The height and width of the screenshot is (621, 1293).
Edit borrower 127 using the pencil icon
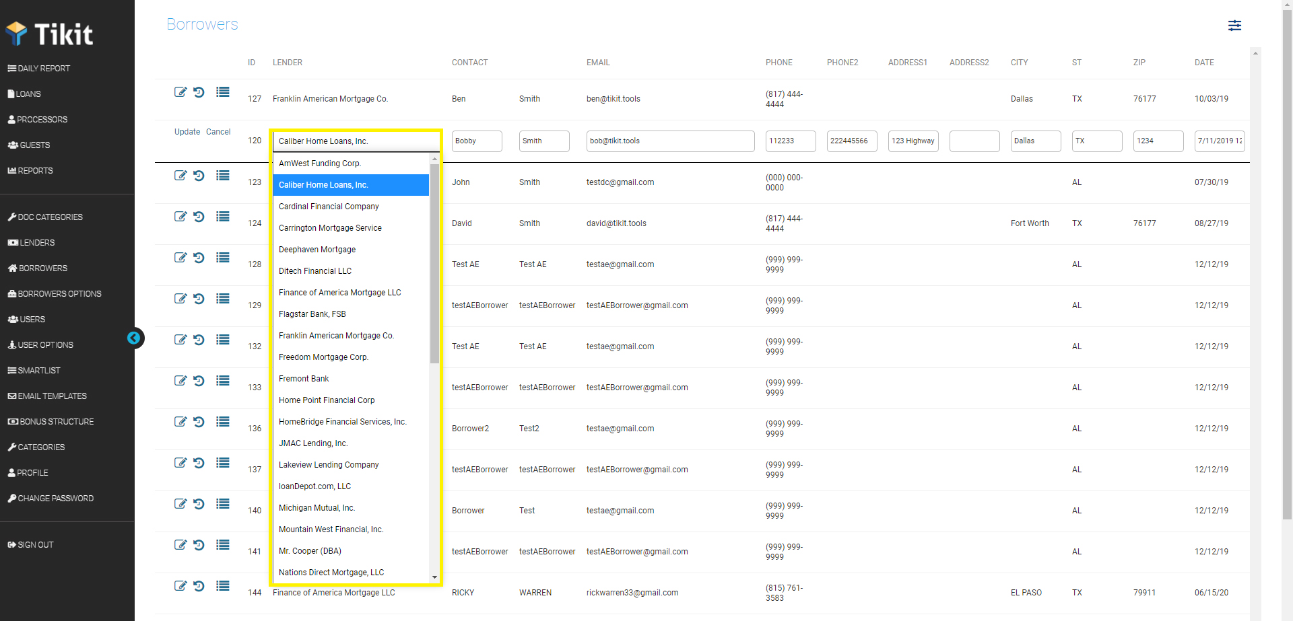[180, 92]
